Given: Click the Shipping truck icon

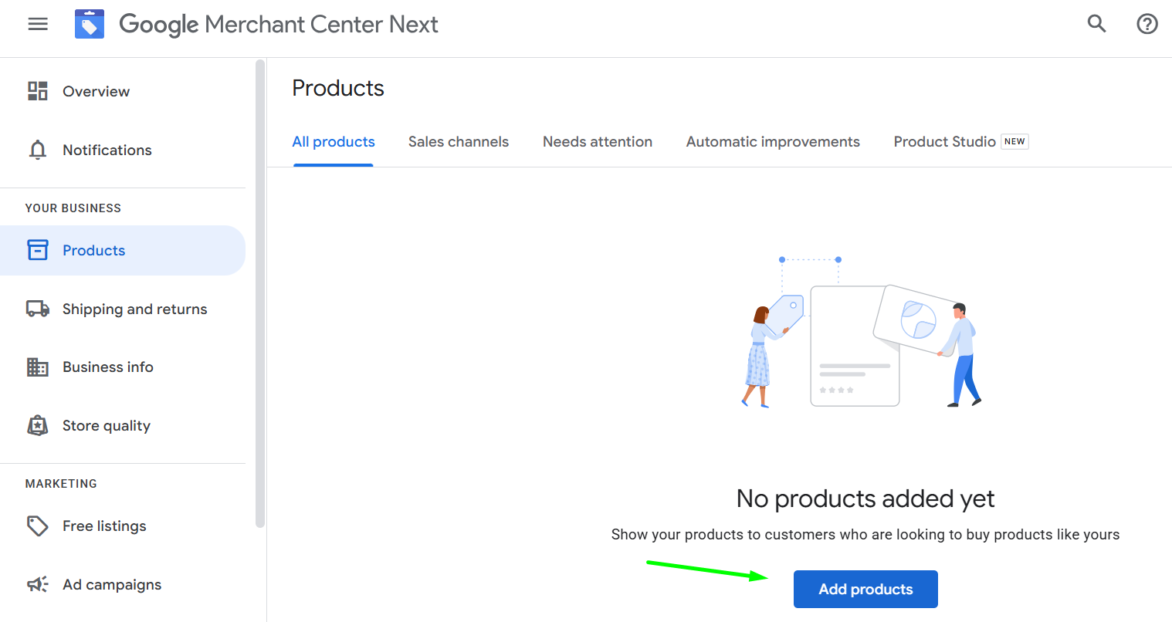Looking at the screenshot, I should click(x=37, y=309).
